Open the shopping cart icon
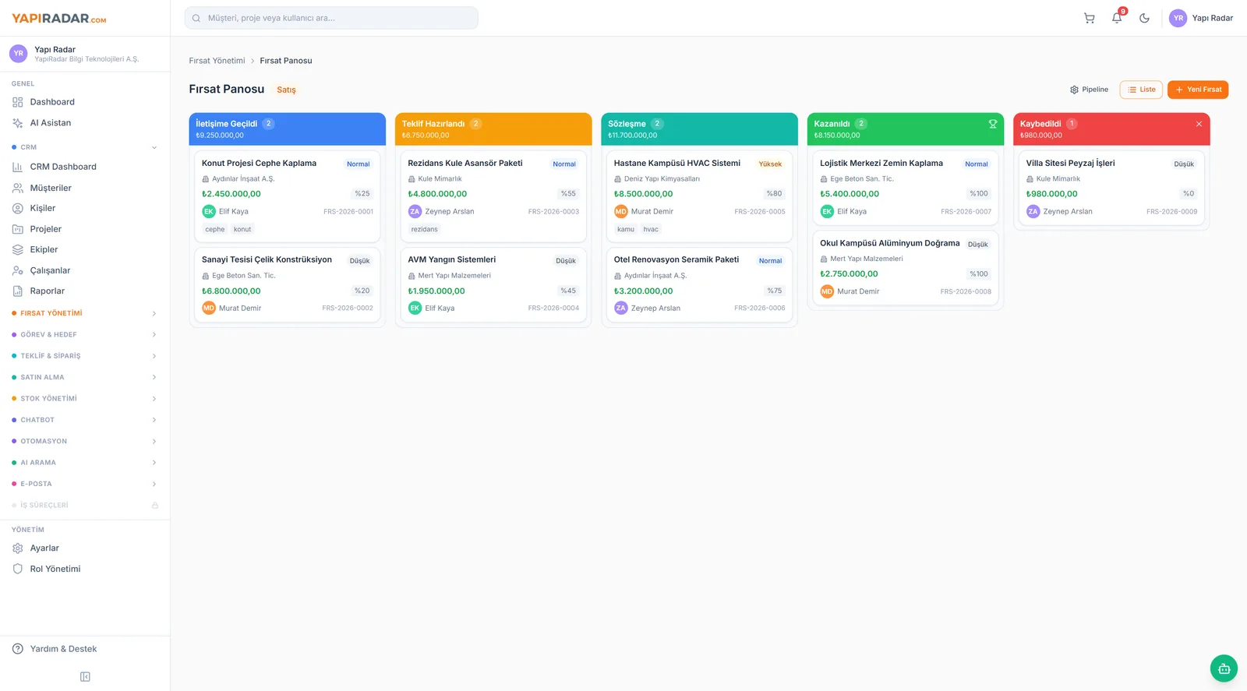This screenshot has width=1247, height=691. (1089, 18)
